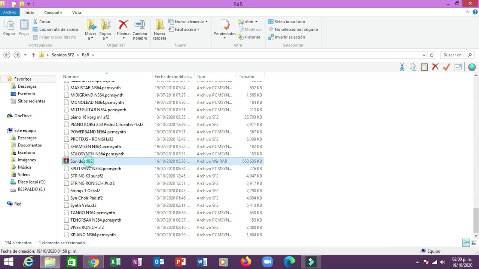The height and width of the screenshot is (269, 479).
Task: Sort files by the Nombre column header
Action: click(71, 77)
